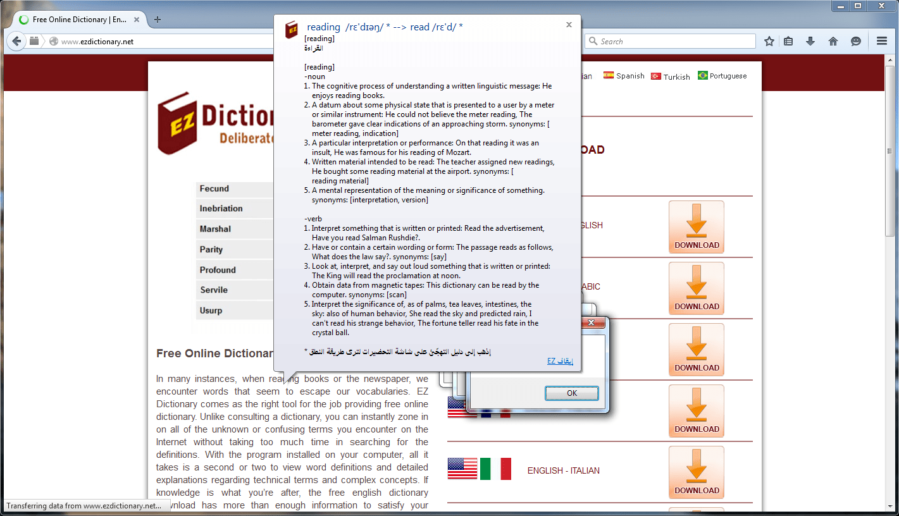Viewport: 899px width, 516px height.
Task: Switch to the Free Online Dictionary tab
Action: pos(76,19)
